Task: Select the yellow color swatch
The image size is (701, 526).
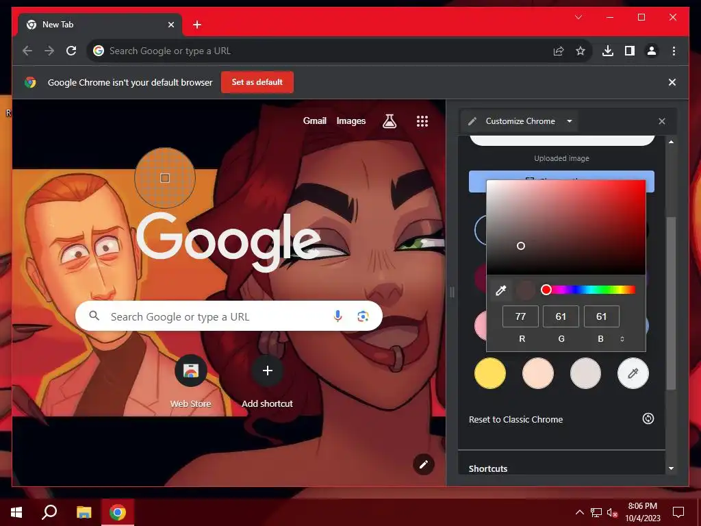Action: pyautogui.click(x=490, y=373)
